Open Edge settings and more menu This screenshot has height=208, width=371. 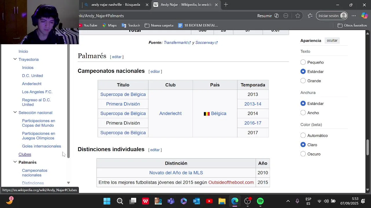[354, 16]
